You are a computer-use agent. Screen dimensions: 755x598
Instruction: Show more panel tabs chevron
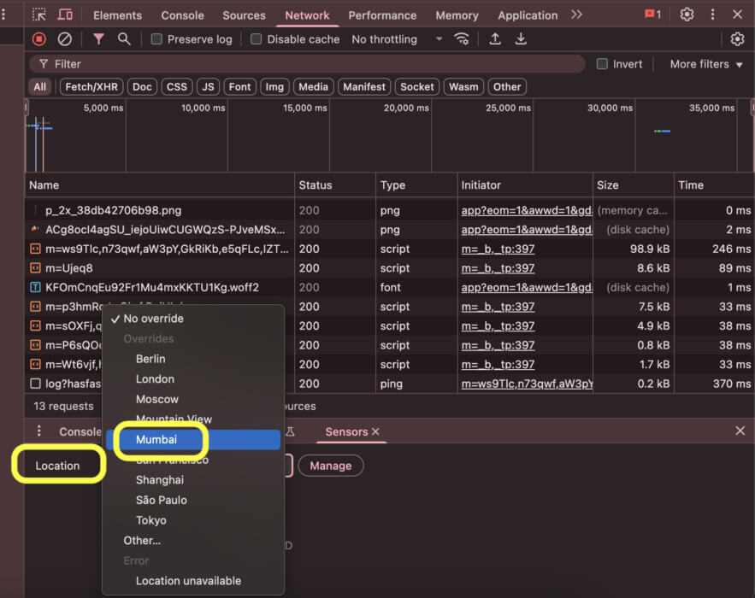(x=577, y=15)
